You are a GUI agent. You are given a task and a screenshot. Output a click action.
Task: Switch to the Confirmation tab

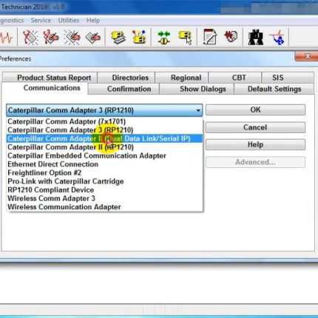[x=124, y=89]
